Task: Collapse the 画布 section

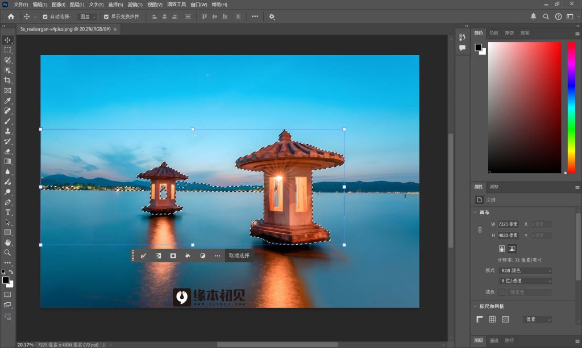Action: pyautogui.click(x=475, y=212)
